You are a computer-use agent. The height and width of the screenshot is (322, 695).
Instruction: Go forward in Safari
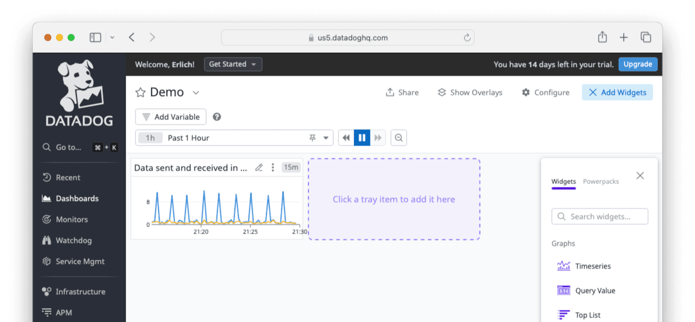152,37
